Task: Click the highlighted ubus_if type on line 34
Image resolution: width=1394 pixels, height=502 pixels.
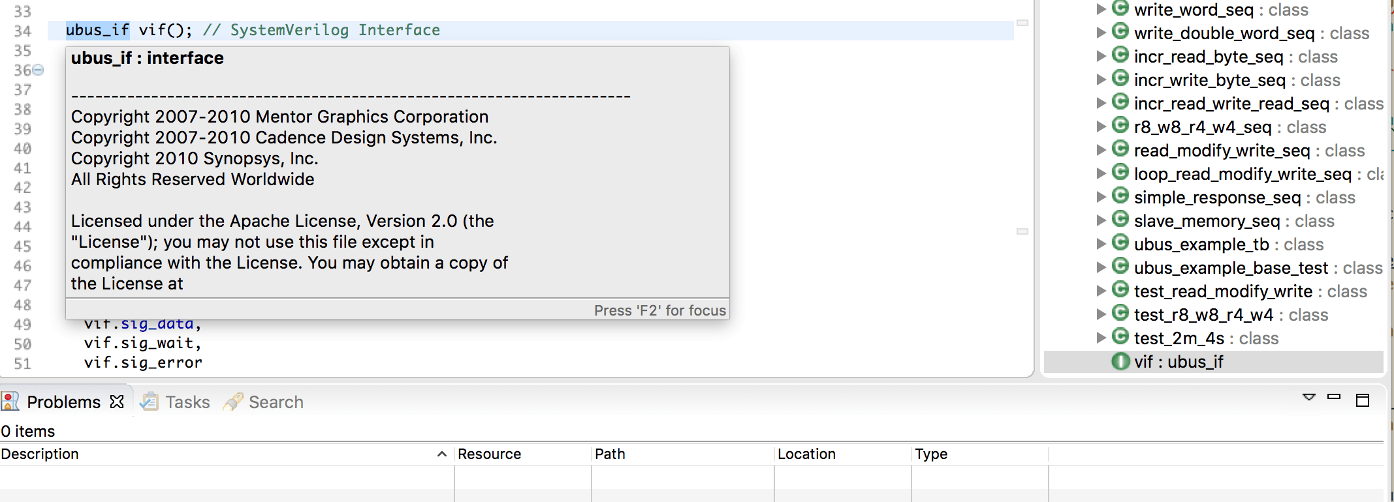Action: coord(97,30)
